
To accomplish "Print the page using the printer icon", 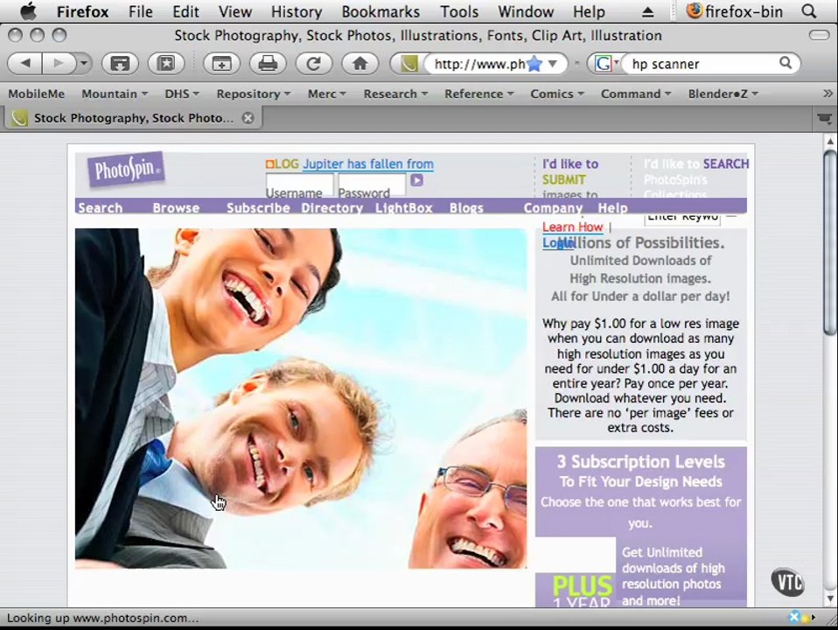I will click(268, 64).
